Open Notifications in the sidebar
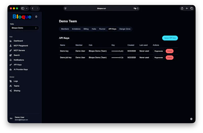 coord(19,60)
